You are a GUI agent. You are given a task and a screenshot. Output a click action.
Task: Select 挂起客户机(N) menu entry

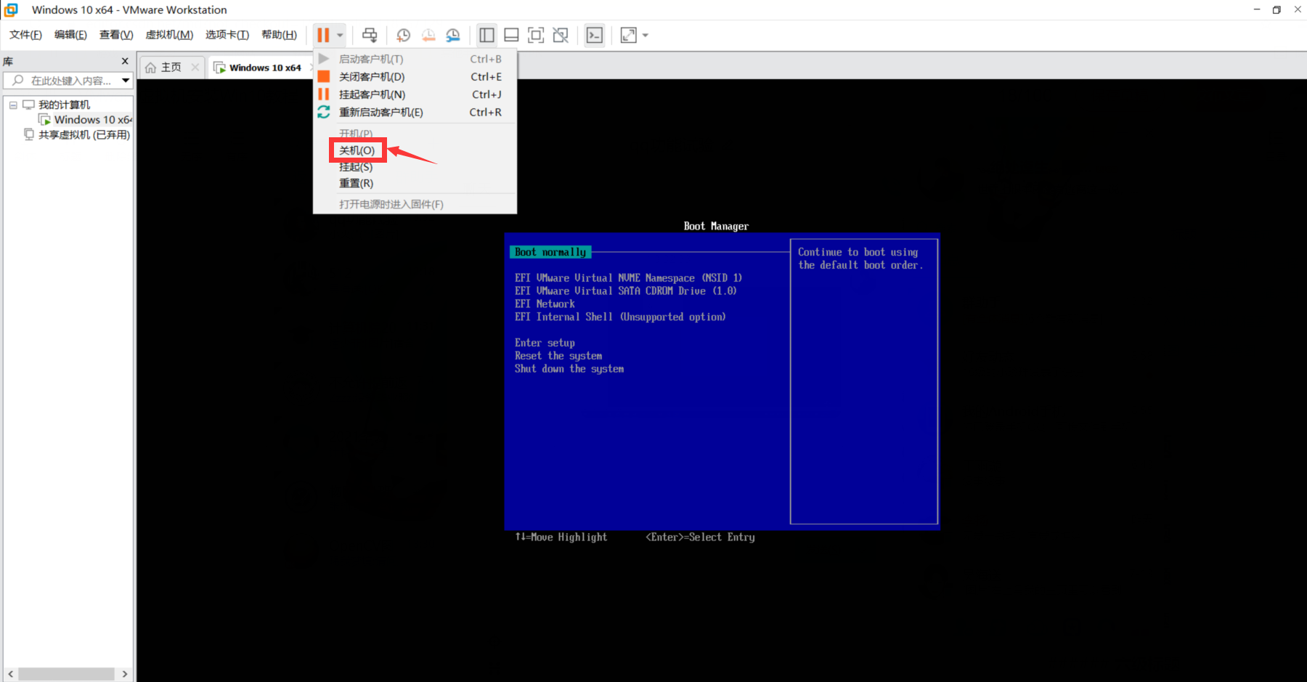(415, 94)
